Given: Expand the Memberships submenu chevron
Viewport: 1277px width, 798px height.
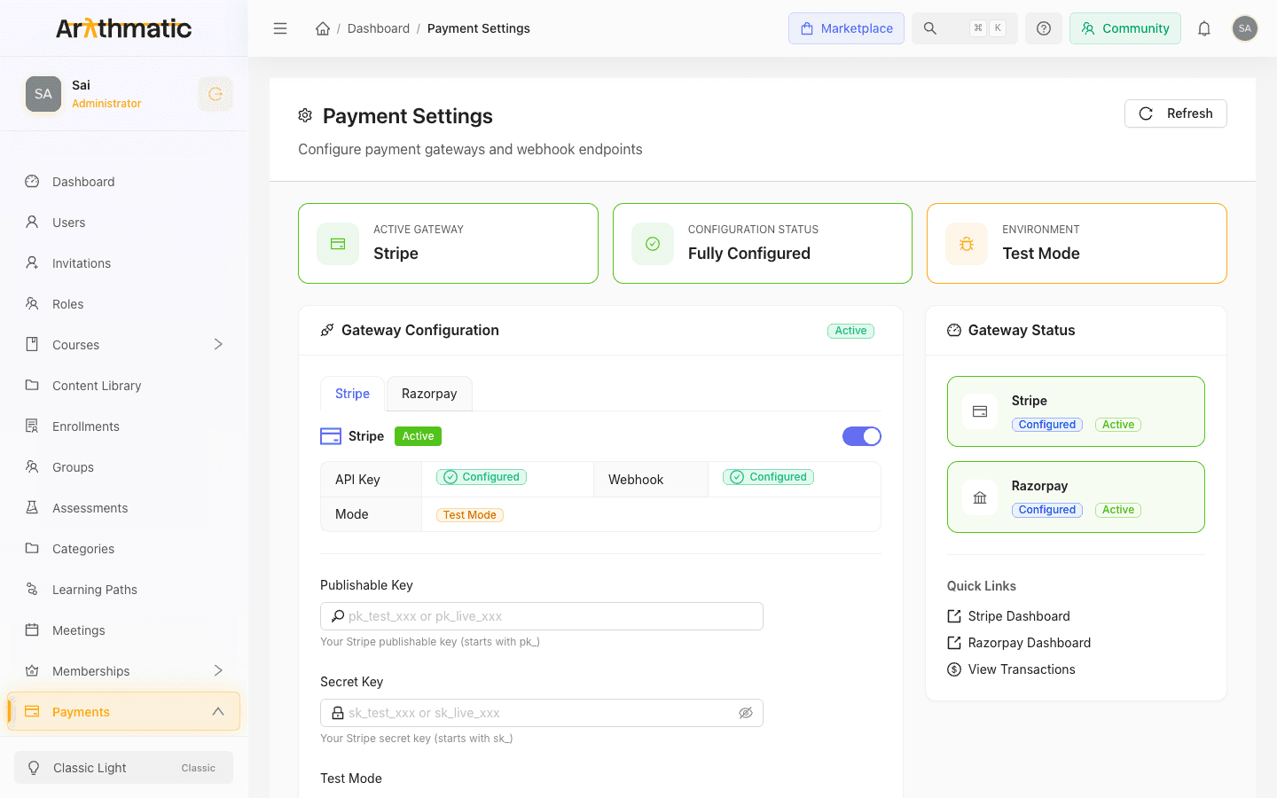Looking at the screenshot, I should coord(218,670).
